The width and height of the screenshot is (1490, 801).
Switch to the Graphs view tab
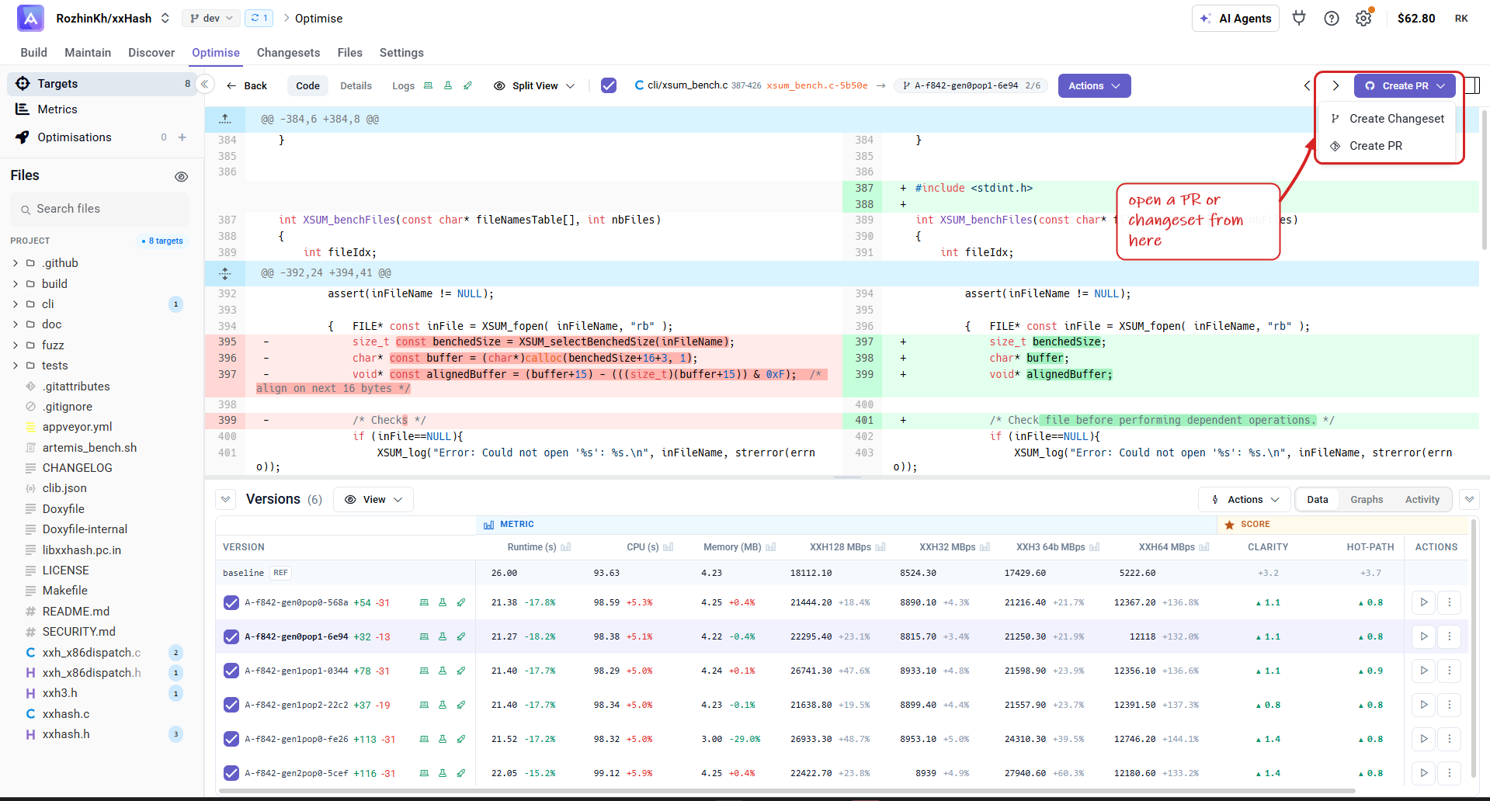click(x=1367, y=499)
